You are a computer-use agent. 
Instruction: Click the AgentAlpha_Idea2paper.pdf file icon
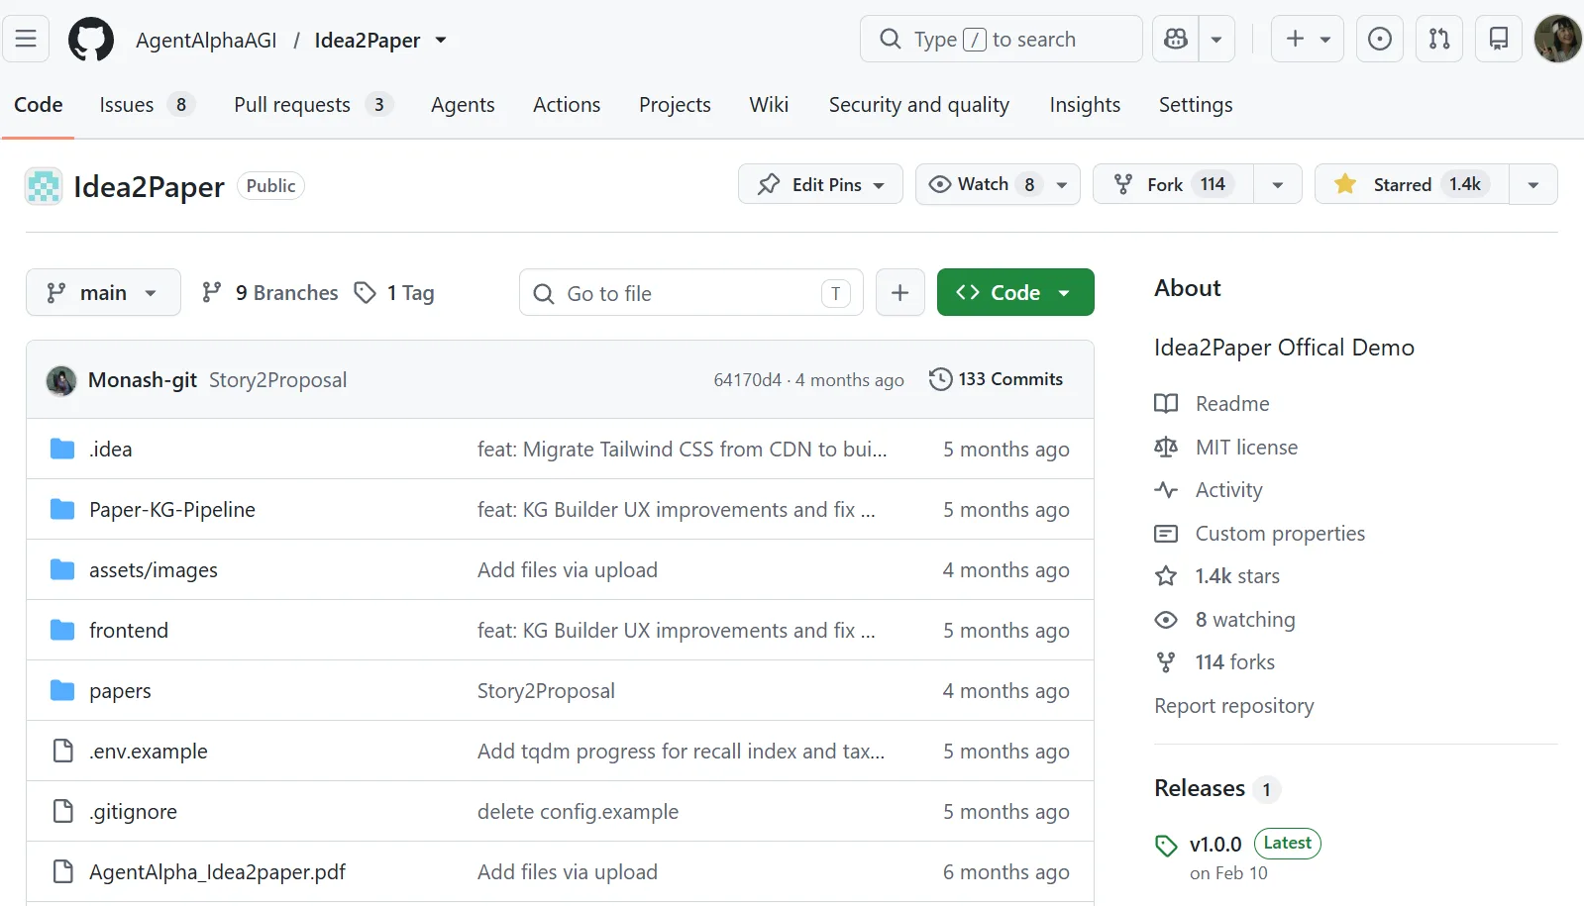coord(62,872)
